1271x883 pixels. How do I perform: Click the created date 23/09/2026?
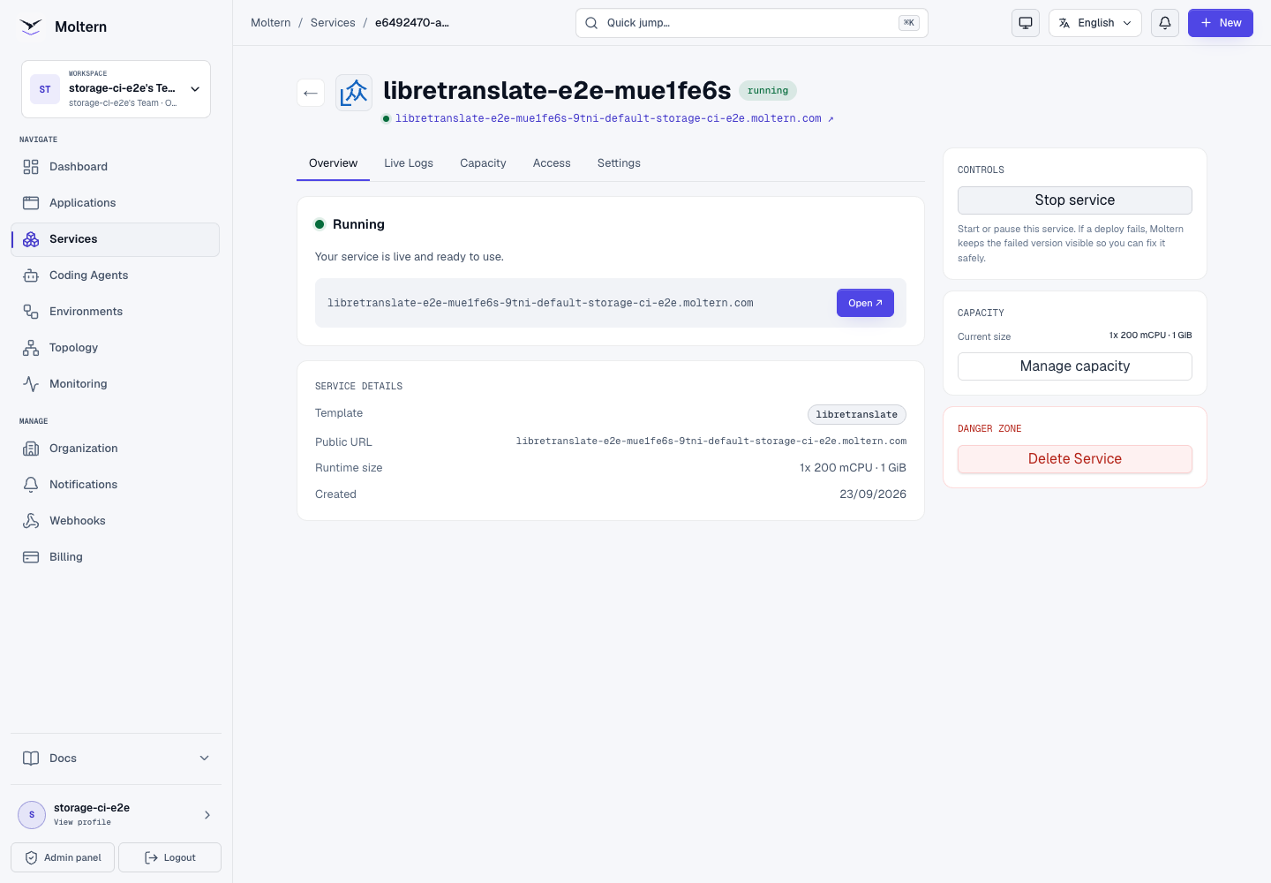click(x=873, y=494)
